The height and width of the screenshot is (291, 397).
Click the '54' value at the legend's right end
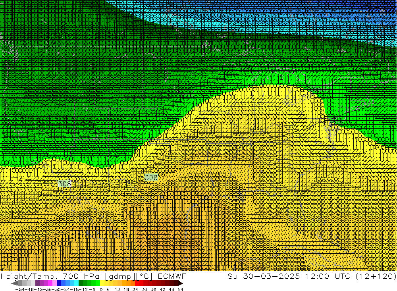180,289
